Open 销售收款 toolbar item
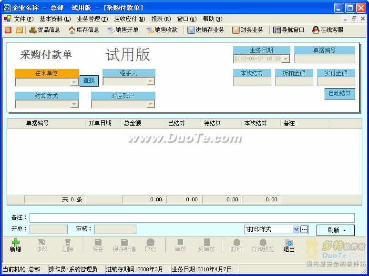The width and height of the screenshot is (369, 276). click(x=162, y=30)
